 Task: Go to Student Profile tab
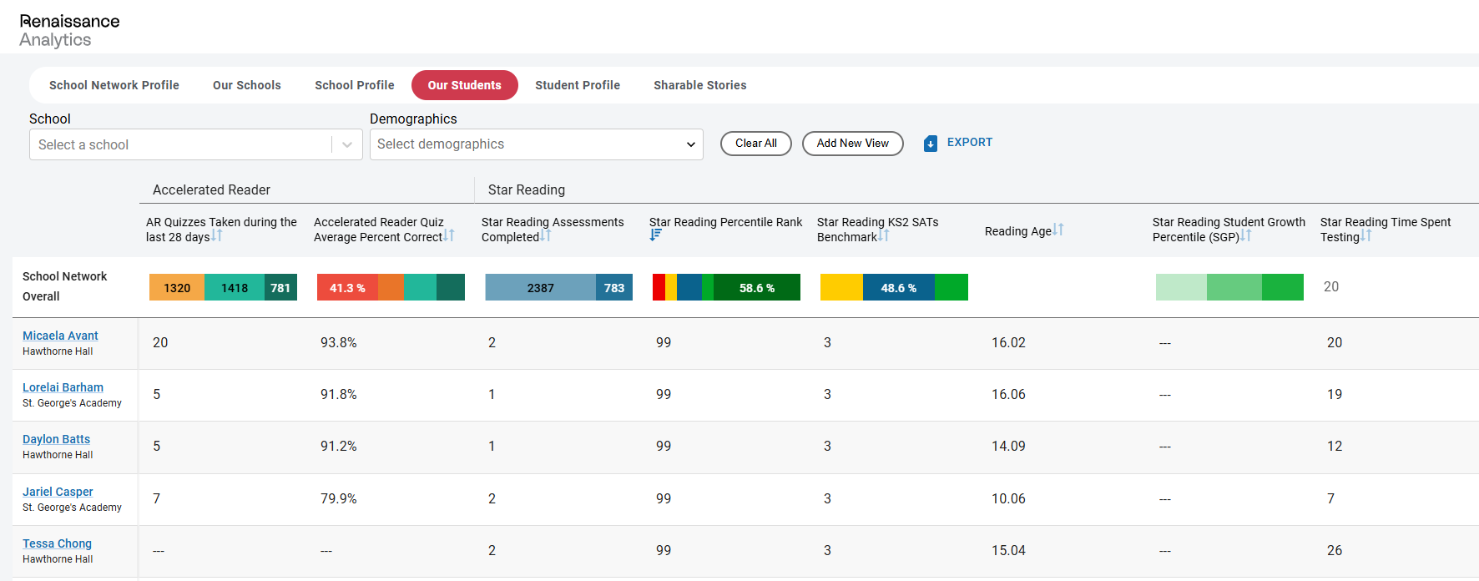click(x=578, y=85)
